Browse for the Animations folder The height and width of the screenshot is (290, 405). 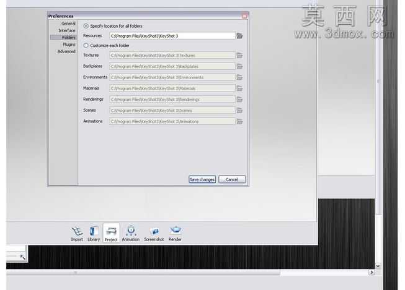(x=239, y=121)
